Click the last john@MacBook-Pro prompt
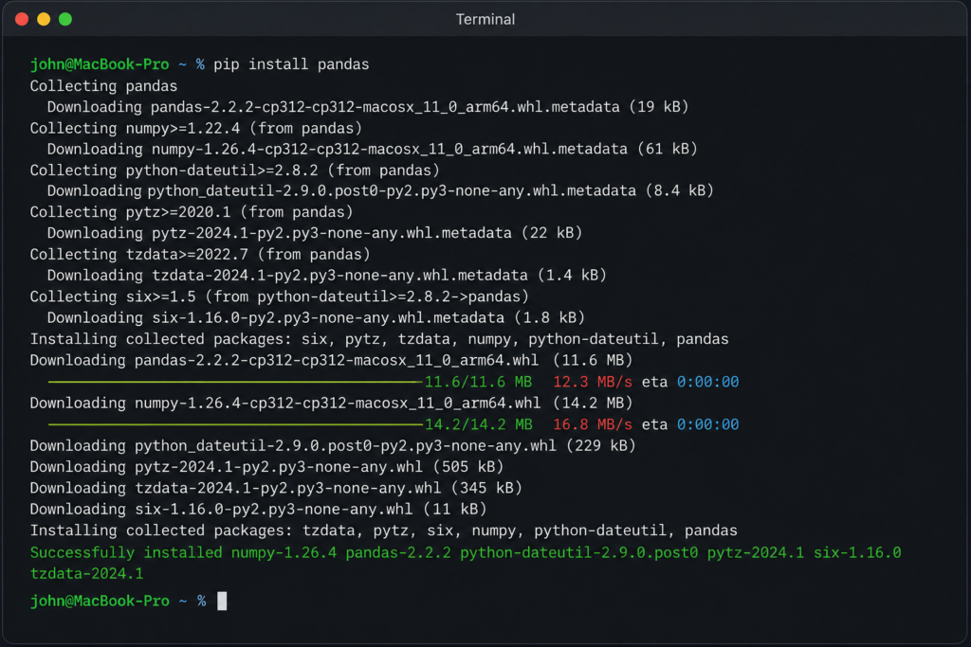 click(100, 602)
